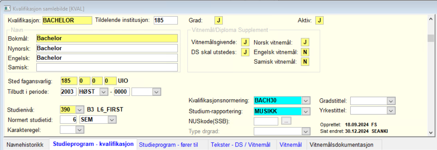Click Sted fagansvarlig 185 field
437x150 pixels.
click(68, 81)
